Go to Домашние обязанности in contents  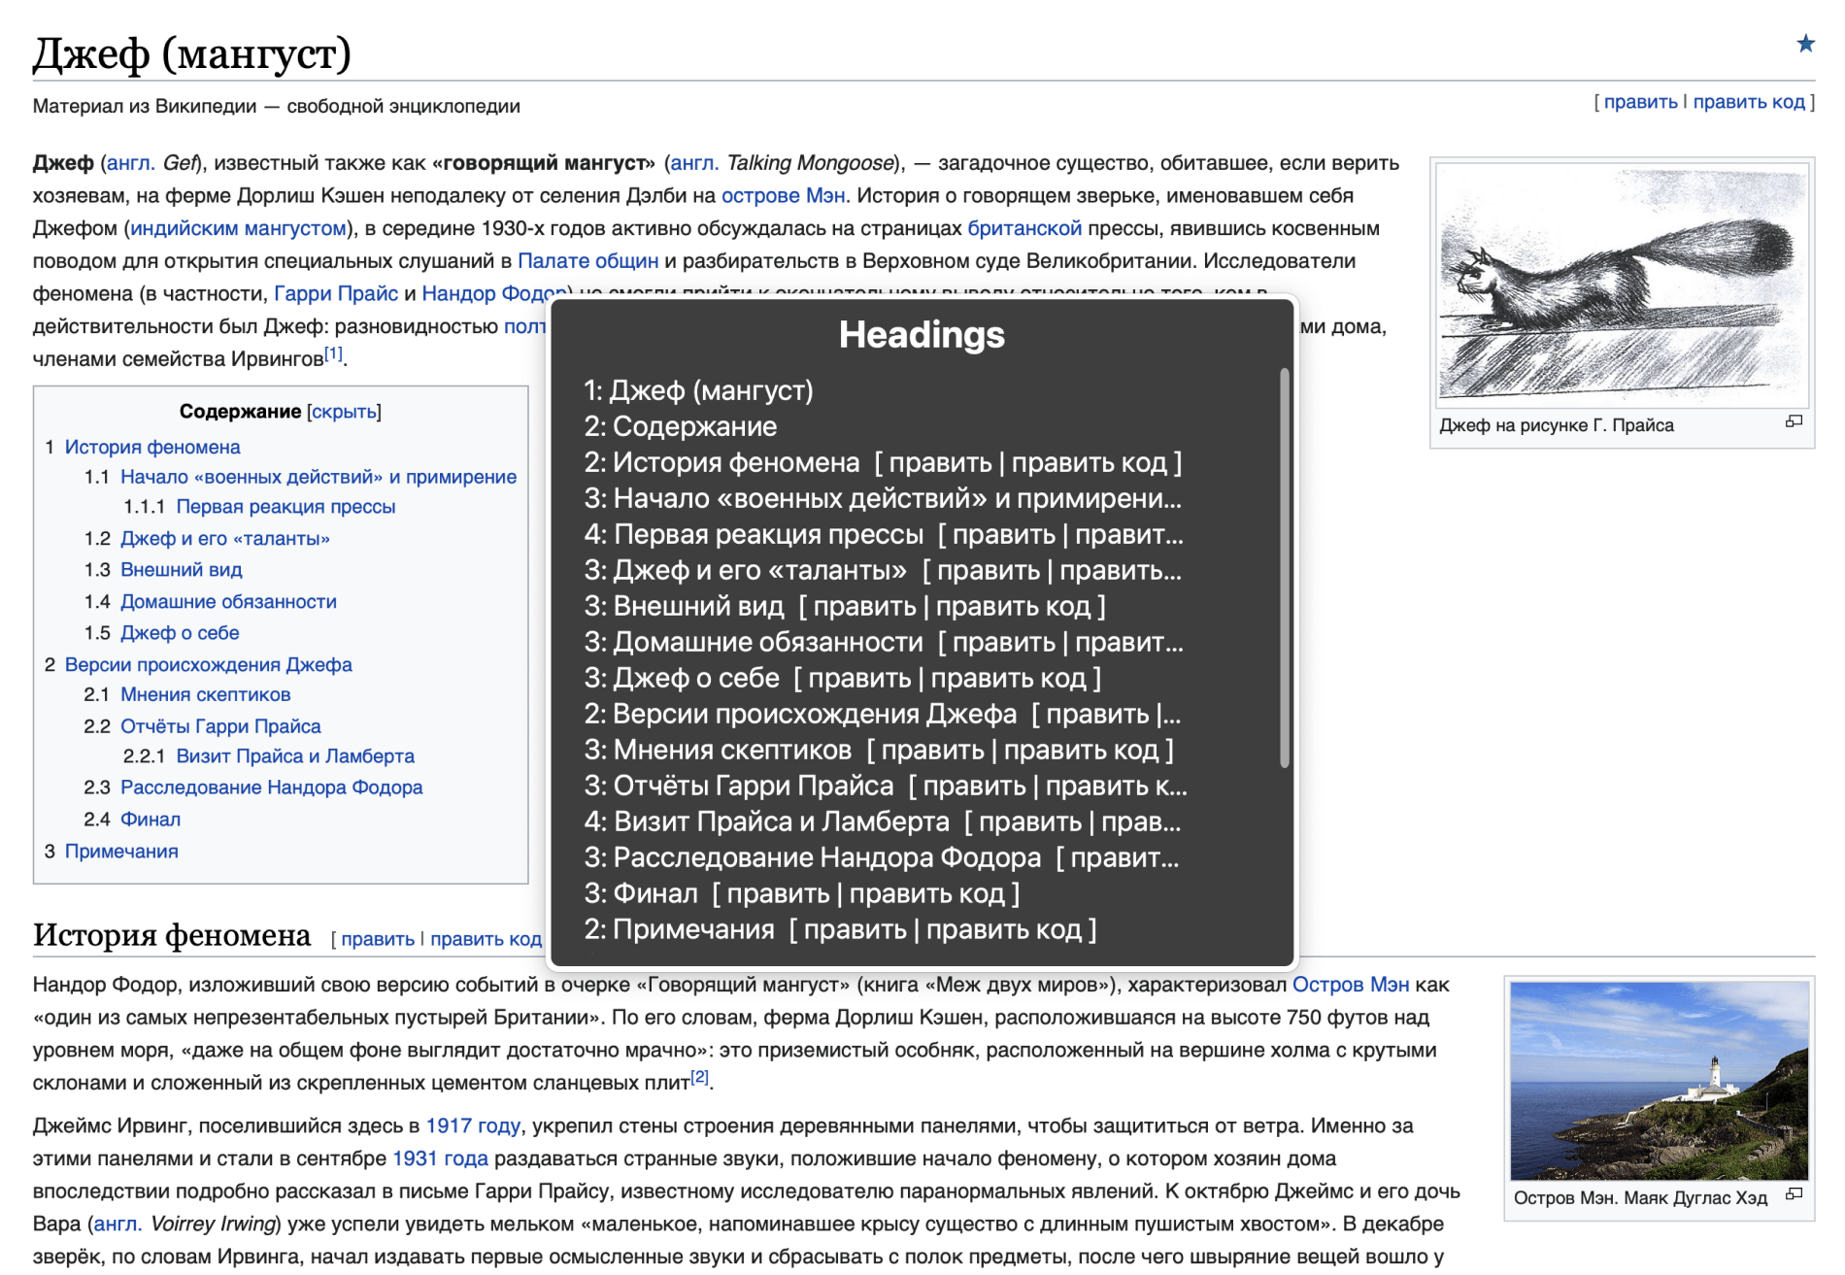pos(228,602)
